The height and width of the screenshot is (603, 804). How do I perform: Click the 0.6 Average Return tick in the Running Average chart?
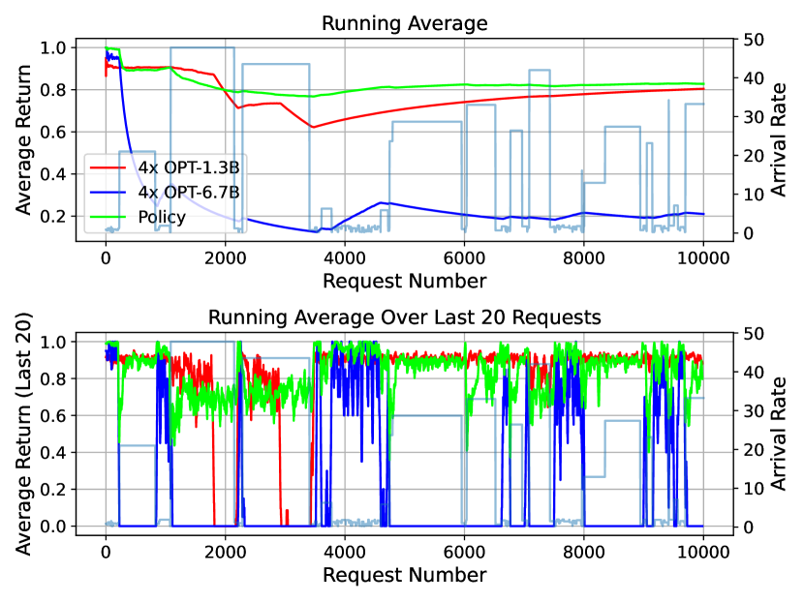[53, 133]
